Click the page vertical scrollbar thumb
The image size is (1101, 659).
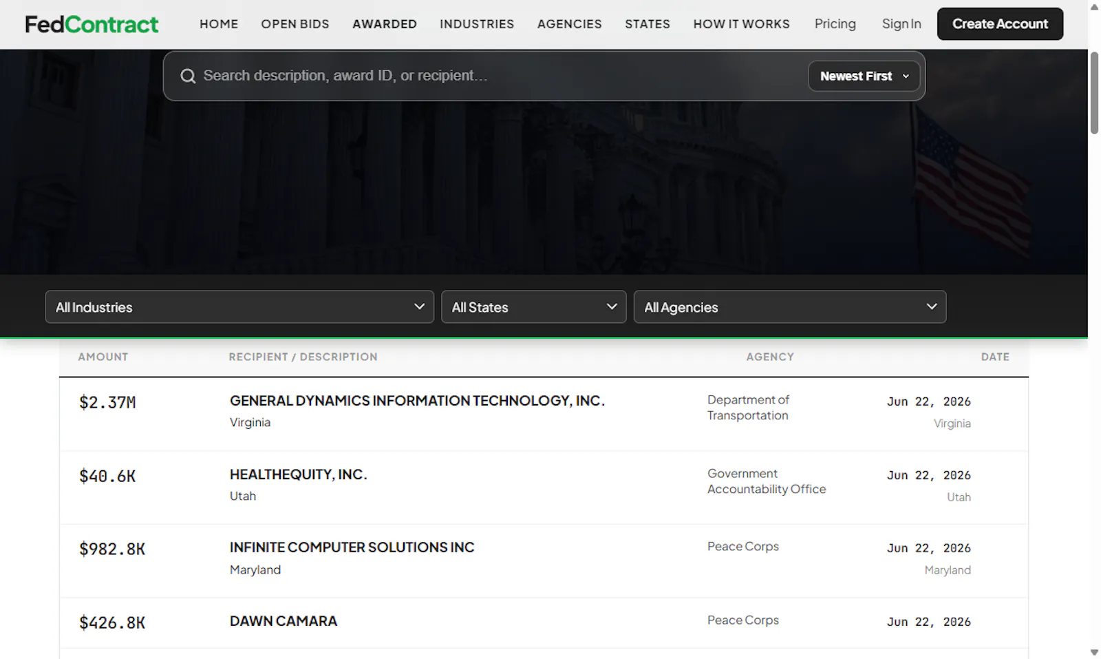pos(1094,93)
